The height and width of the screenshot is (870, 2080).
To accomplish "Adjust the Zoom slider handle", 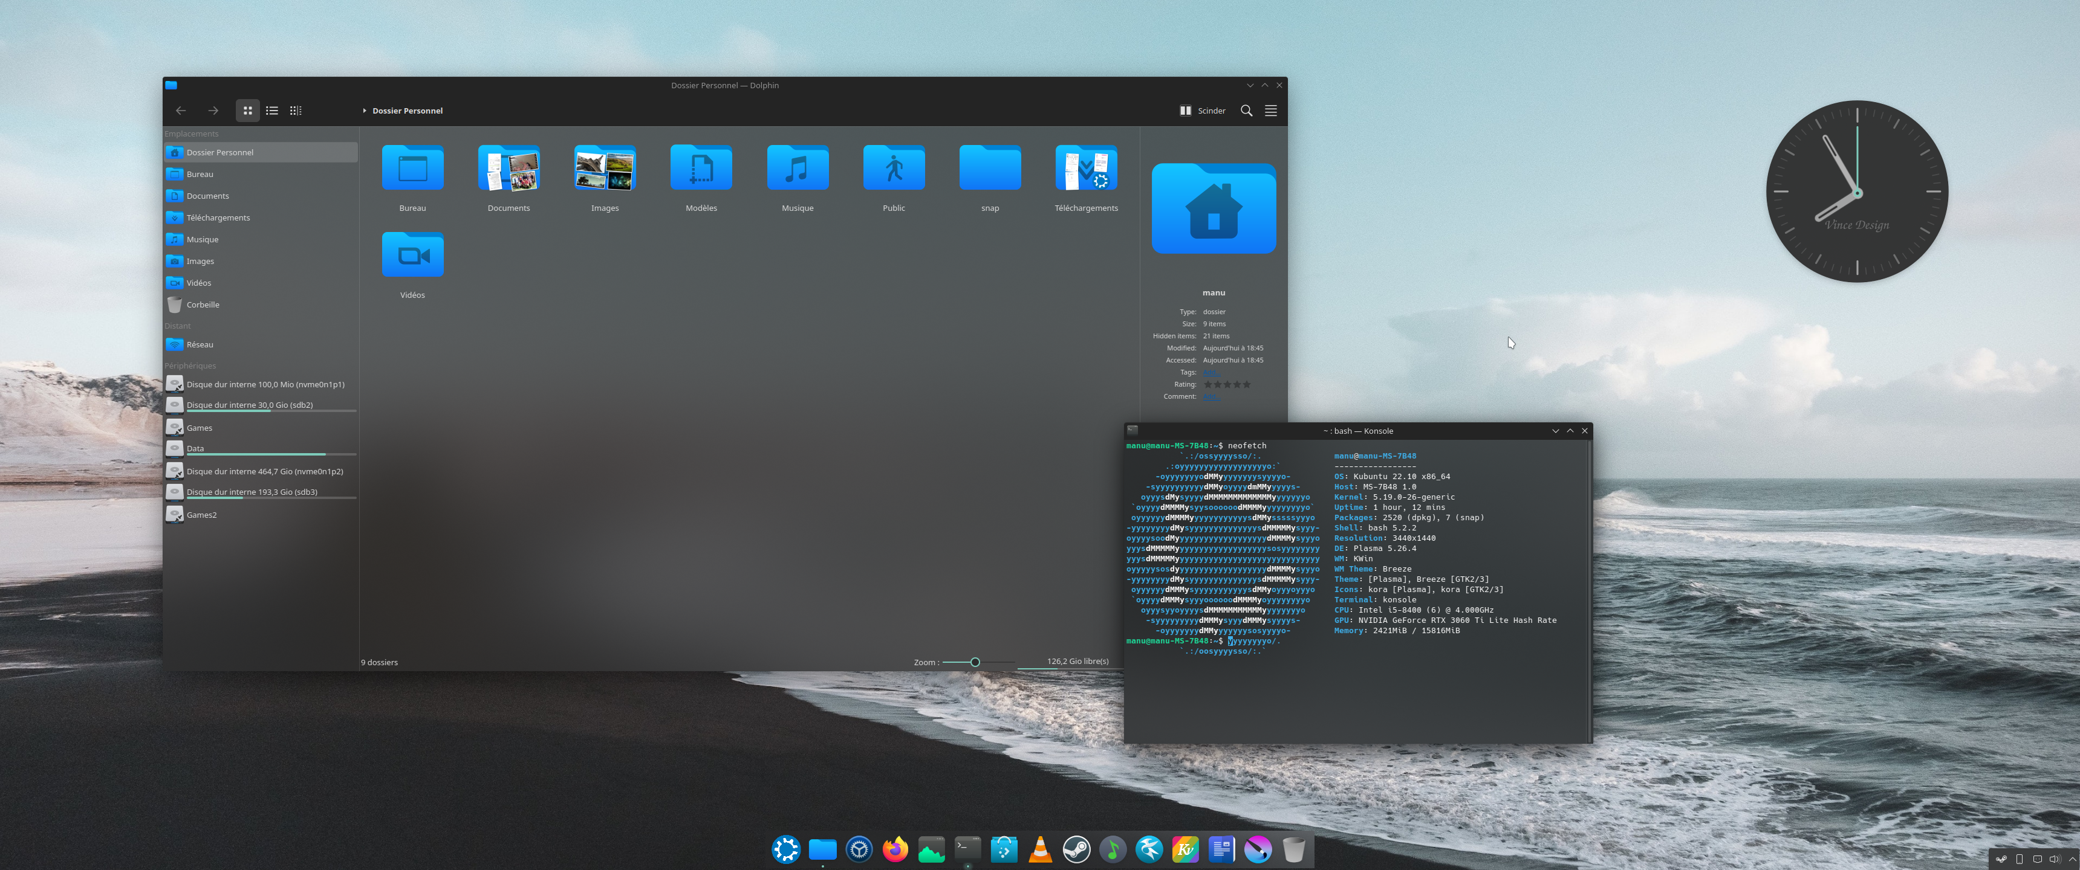I will [x=975, y=662].
